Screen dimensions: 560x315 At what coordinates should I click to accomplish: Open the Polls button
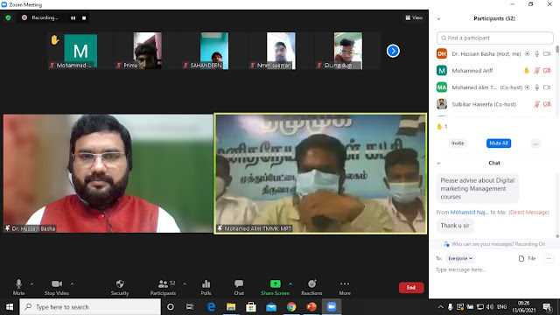pos(206,287)
